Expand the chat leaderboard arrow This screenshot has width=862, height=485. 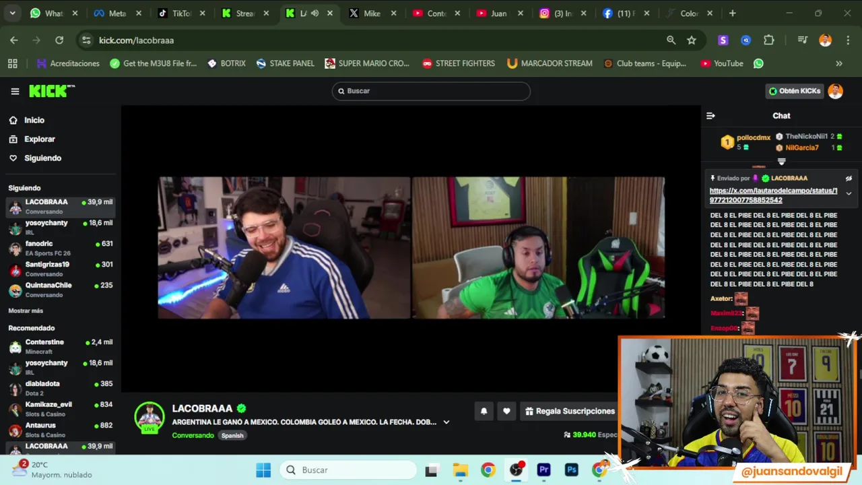coord(781,162)
